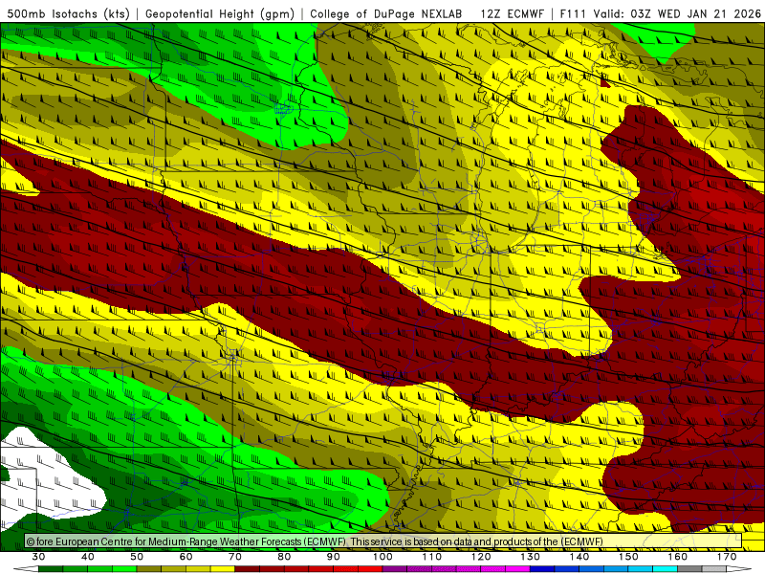Viewport: 765px width, 574px height.
Task: Click the '30' colorbar scale label
Action: pos(38,557)
